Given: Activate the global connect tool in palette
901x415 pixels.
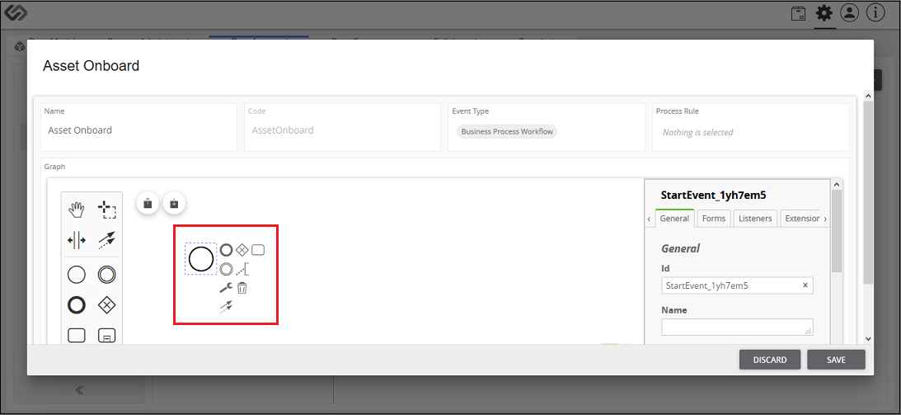Looking at the screenshot, I should (x=106, y=240).
